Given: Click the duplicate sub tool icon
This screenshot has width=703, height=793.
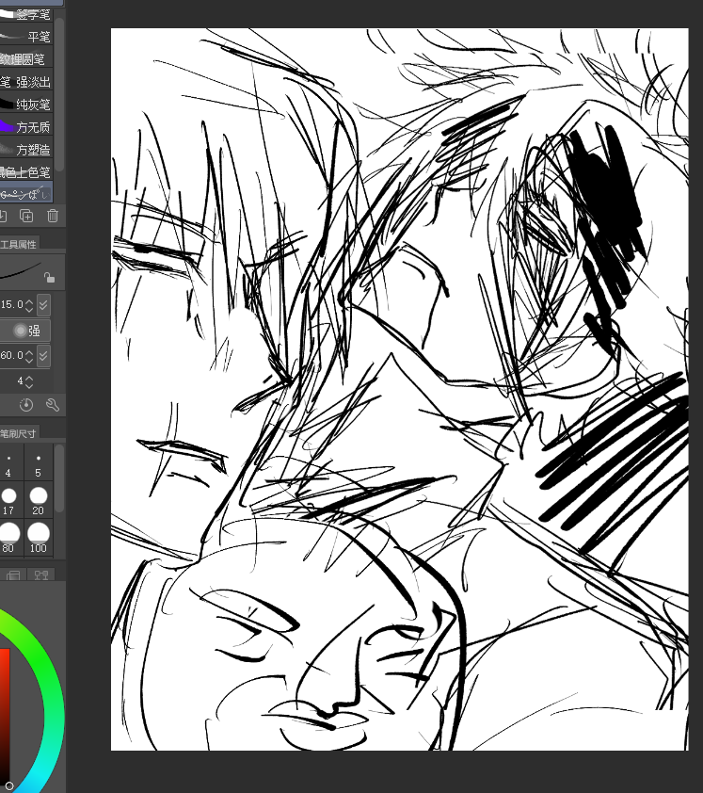Looking at the screenshot, I should click(26, 217).
